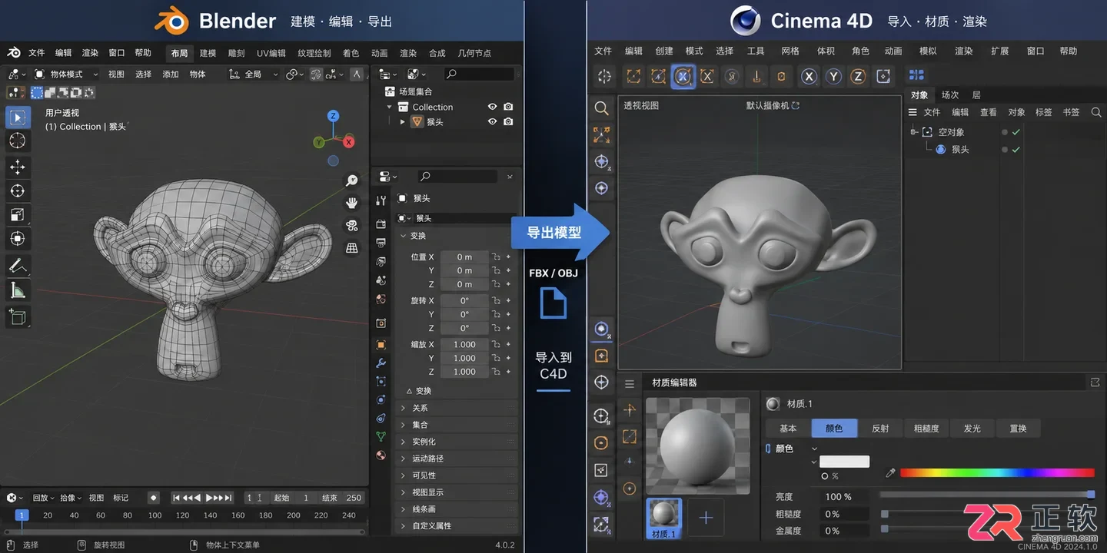Switch to 场次 tab in C4D

[x=950, y=95]
